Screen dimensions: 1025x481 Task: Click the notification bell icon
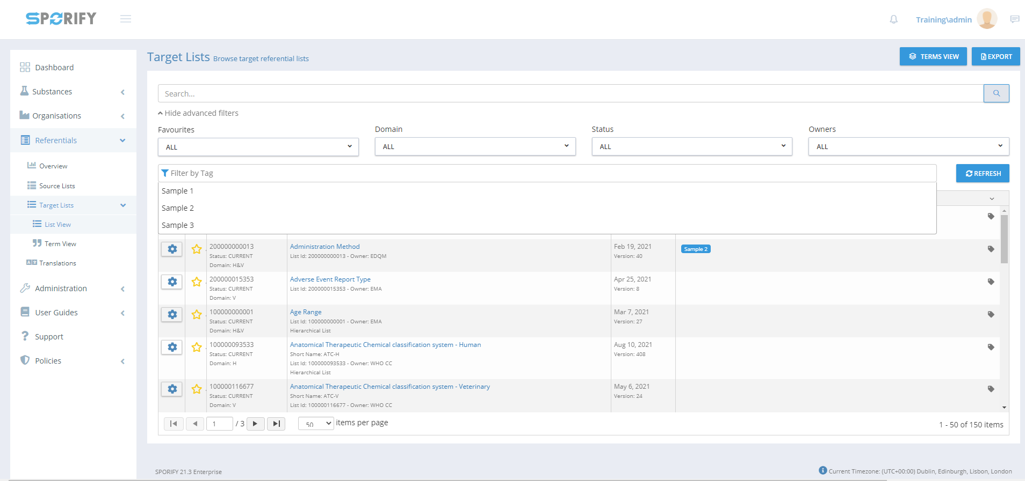(893, 19)
